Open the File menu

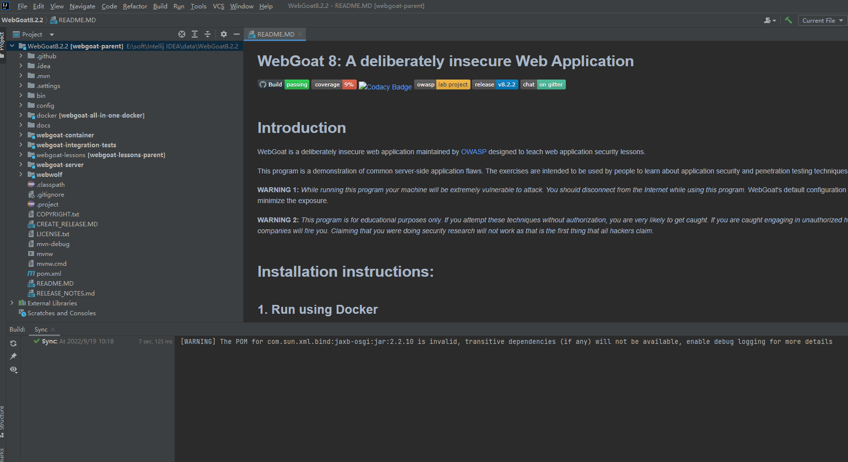[x=22, y=6]
